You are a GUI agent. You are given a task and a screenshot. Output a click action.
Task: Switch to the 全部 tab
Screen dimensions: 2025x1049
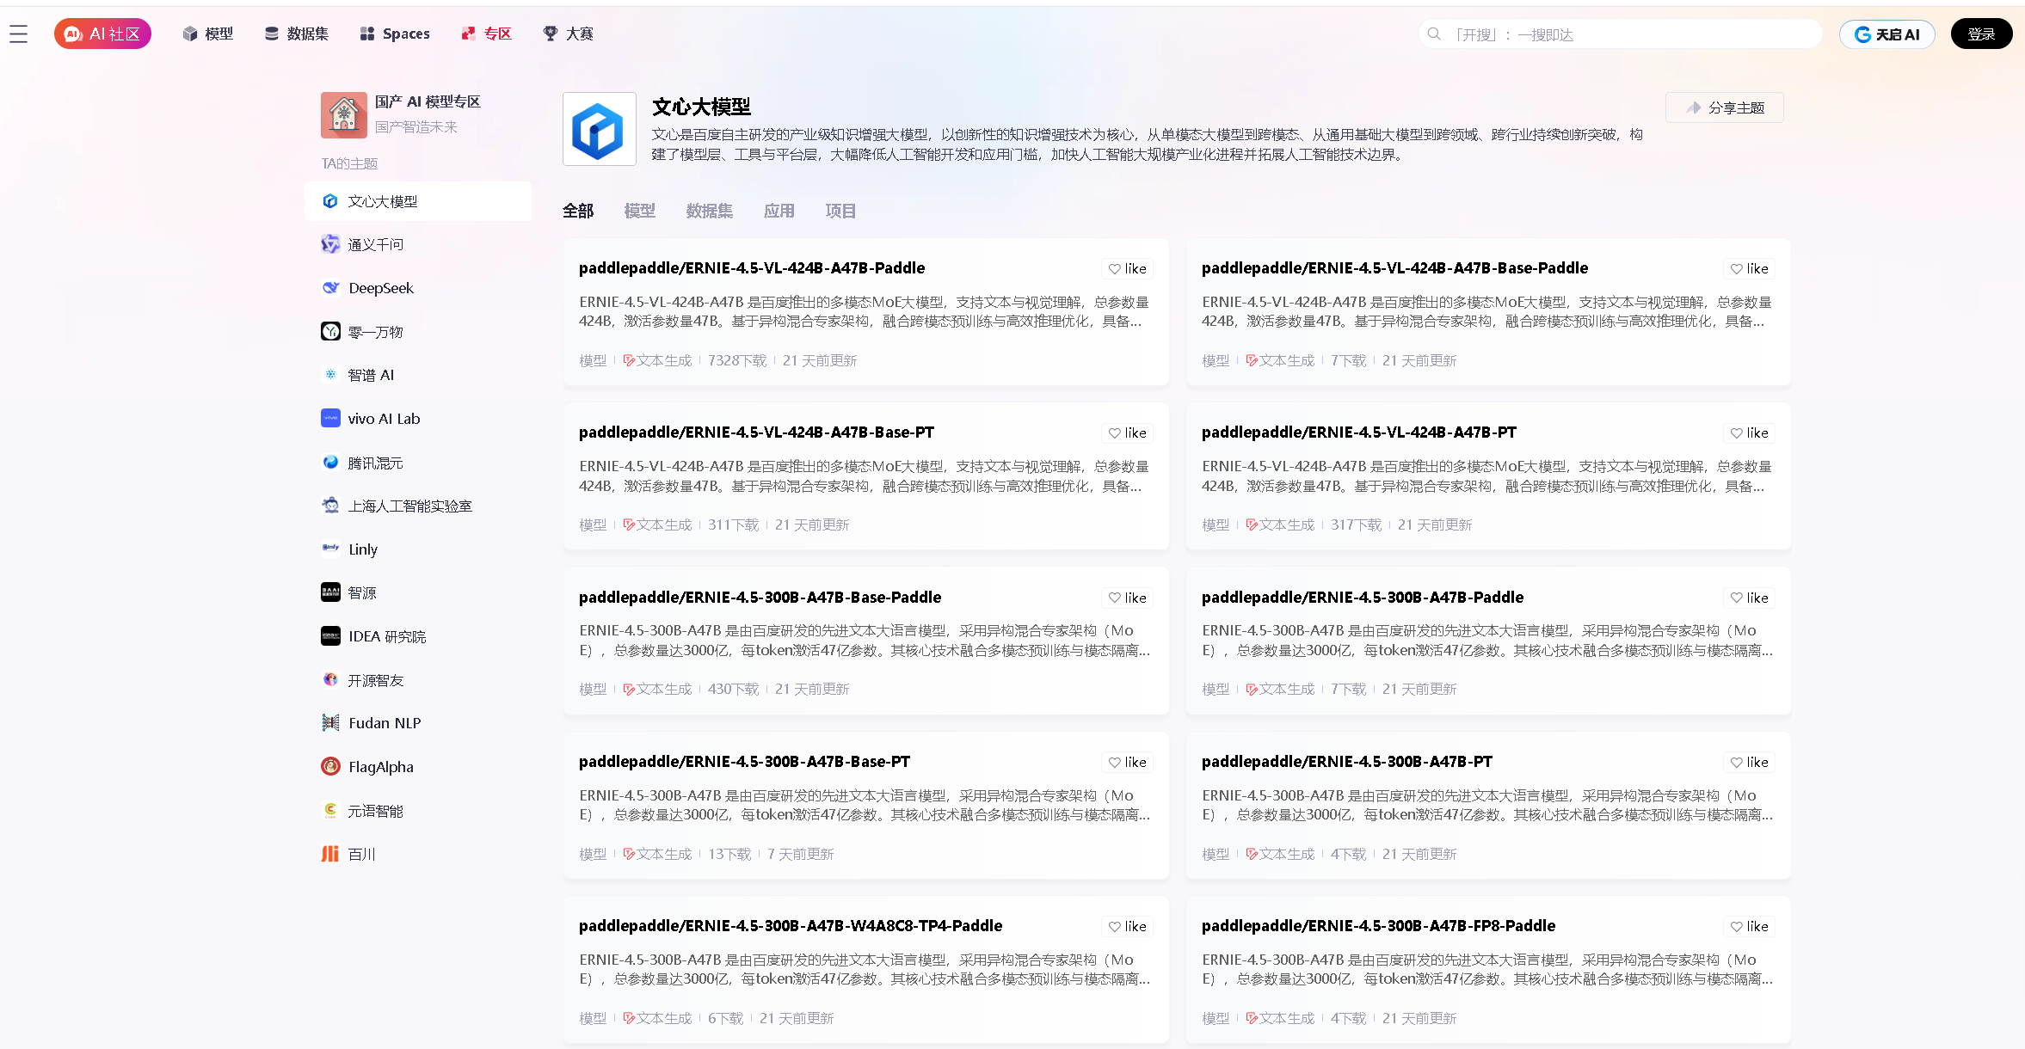pos(578,211)
